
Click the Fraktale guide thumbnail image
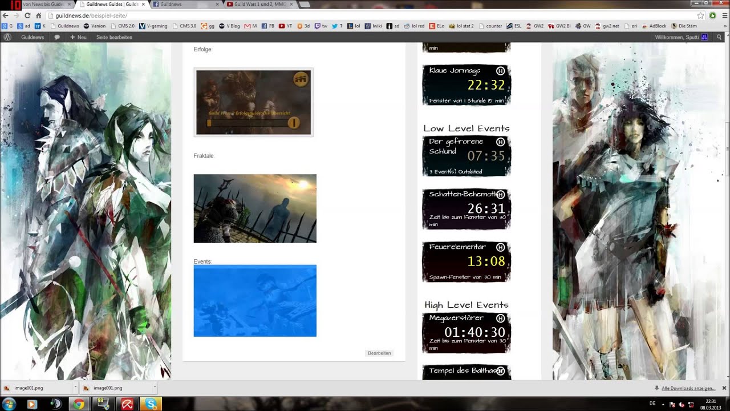255,208
